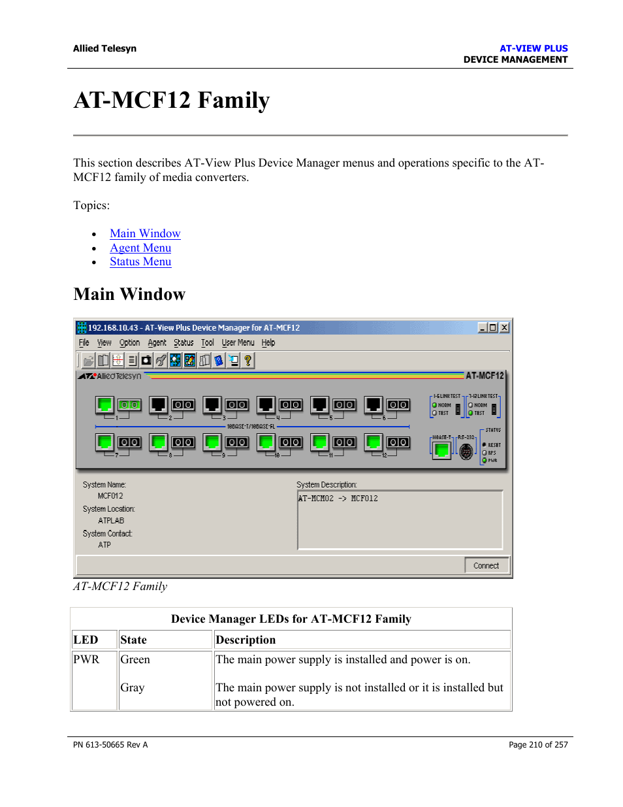Open the Tool menu
This screenshot has height=807, width=623.
[208, 342]
